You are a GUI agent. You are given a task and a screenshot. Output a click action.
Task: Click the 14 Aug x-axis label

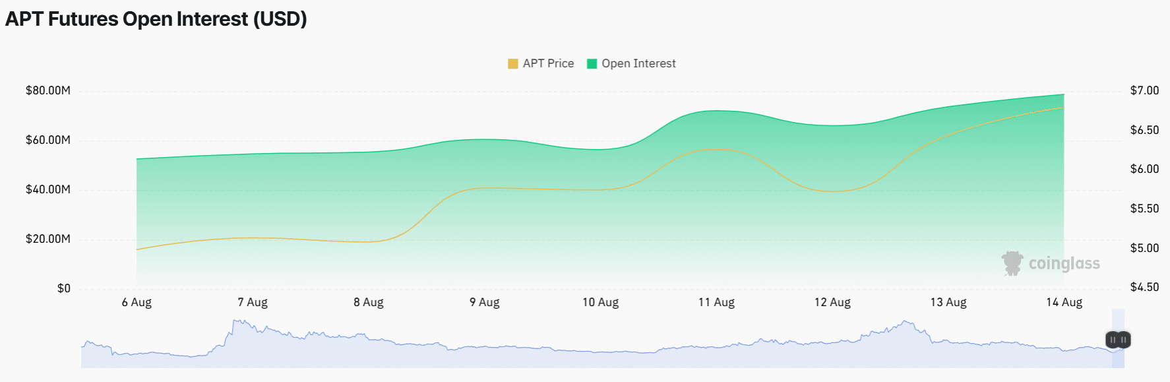[x=1064, y=302]
